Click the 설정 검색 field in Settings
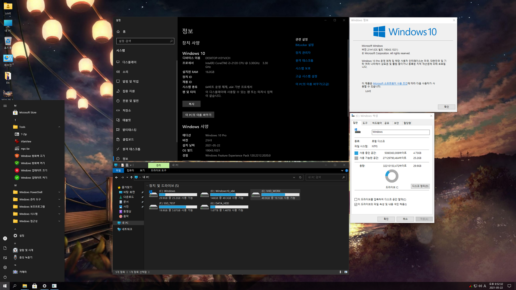 tap(145, 41)
